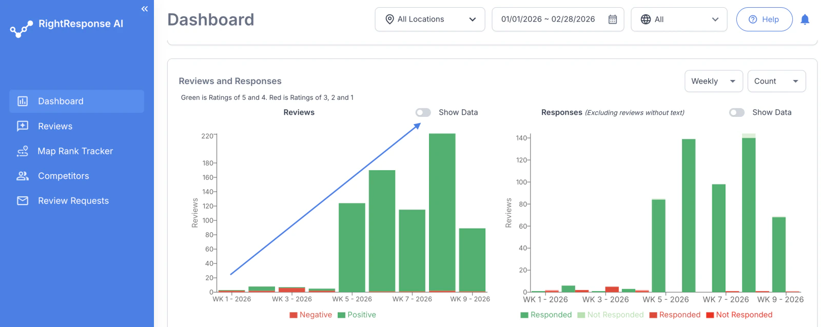Click the RightResponse AI logo icon
This screenshot has width=821, height=327.
click(x=22, y=30)
